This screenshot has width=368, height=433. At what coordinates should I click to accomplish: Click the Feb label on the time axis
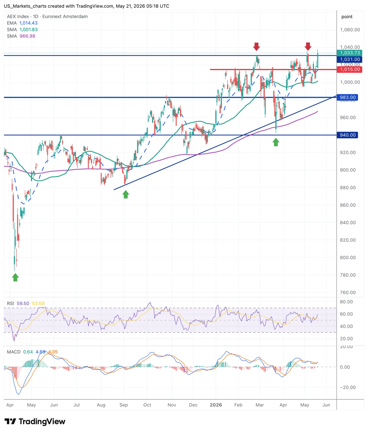coord(238,405)
